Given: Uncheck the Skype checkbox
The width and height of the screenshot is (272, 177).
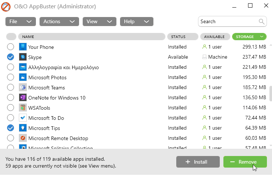Looking at the screenshot, I should 11,57.
